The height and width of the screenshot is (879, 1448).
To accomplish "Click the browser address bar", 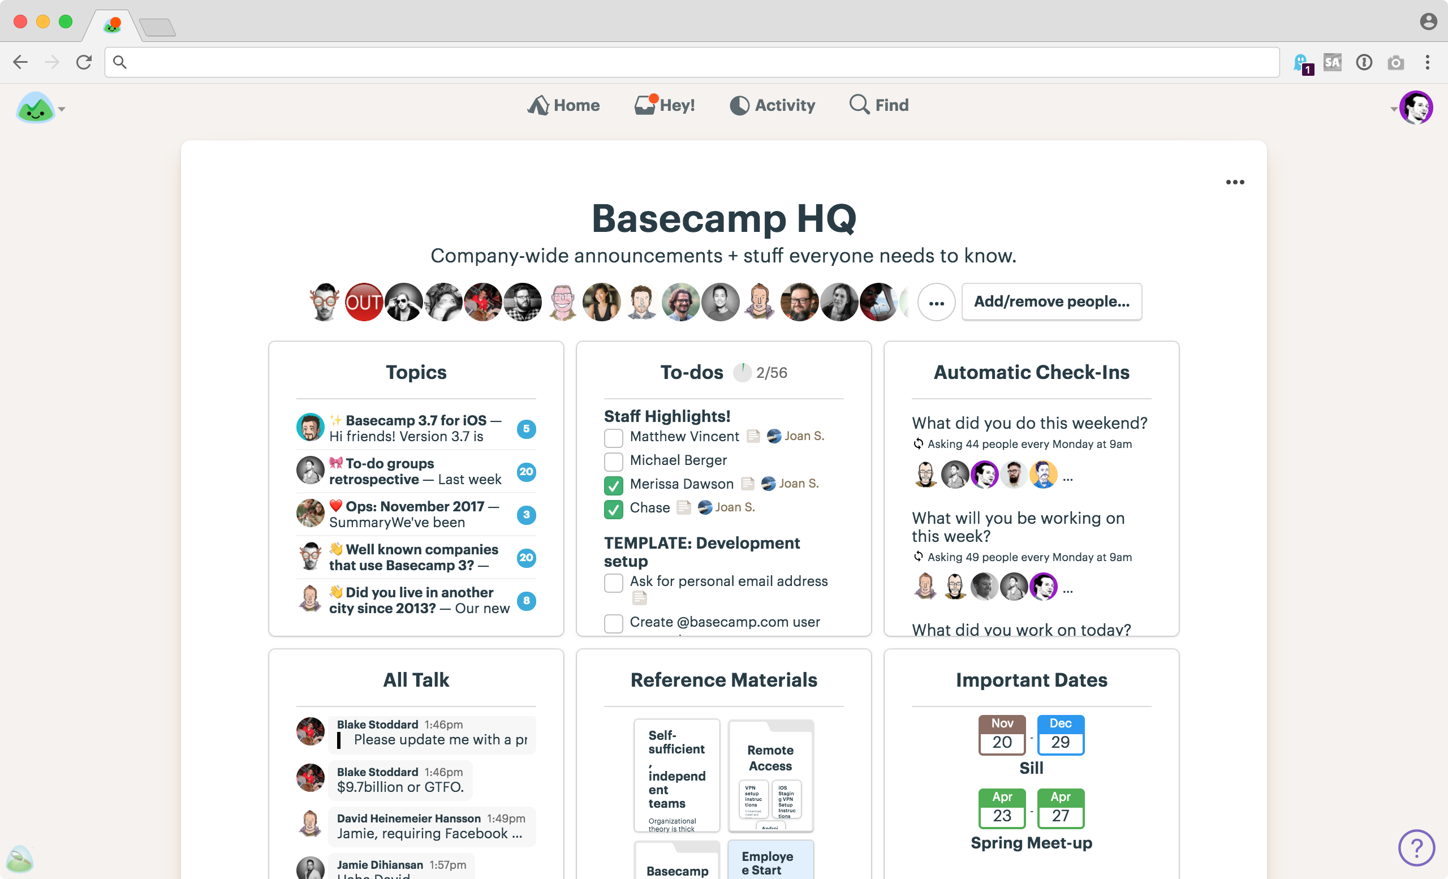I will (692, 62).
